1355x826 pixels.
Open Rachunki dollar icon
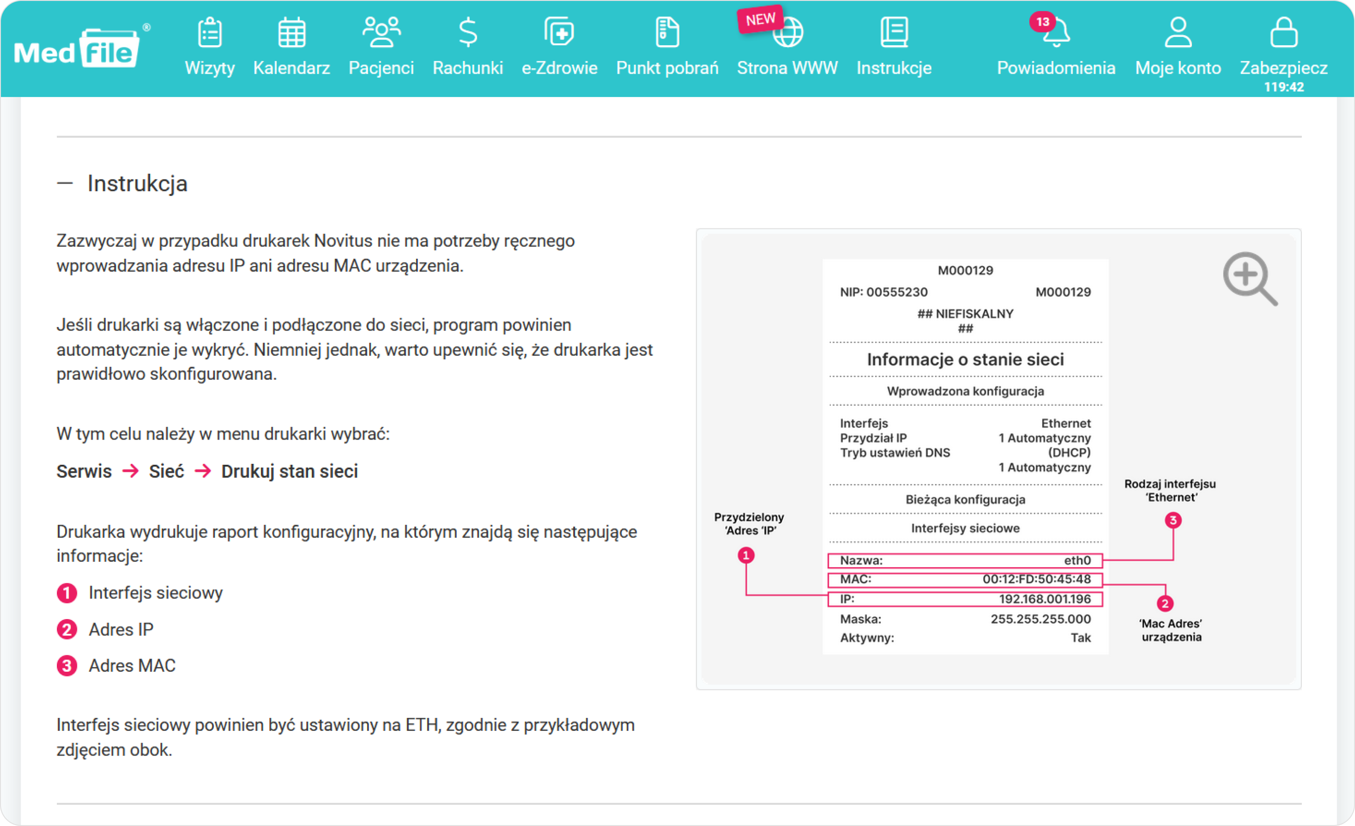[x=468, y=33]
